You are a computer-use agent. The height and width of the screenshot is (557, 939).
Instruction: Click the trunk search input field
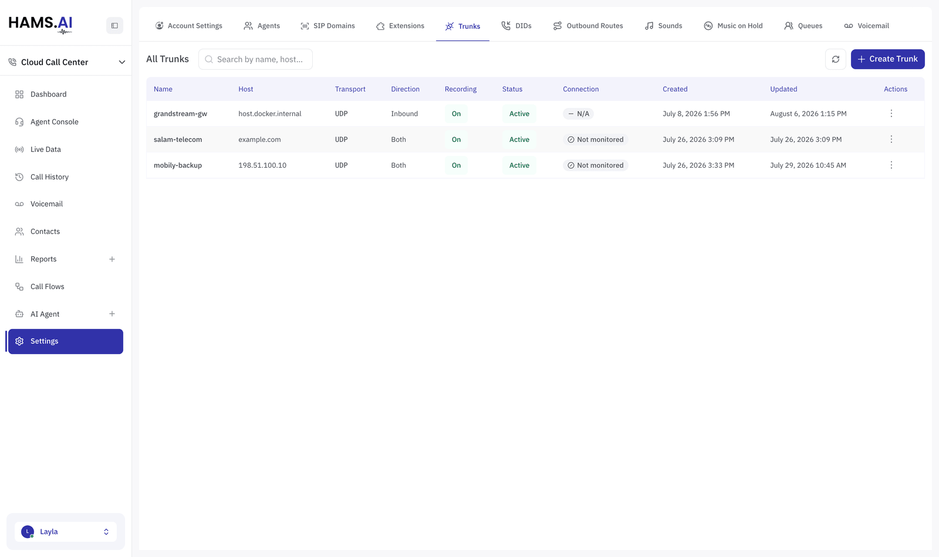click(255, 59)
